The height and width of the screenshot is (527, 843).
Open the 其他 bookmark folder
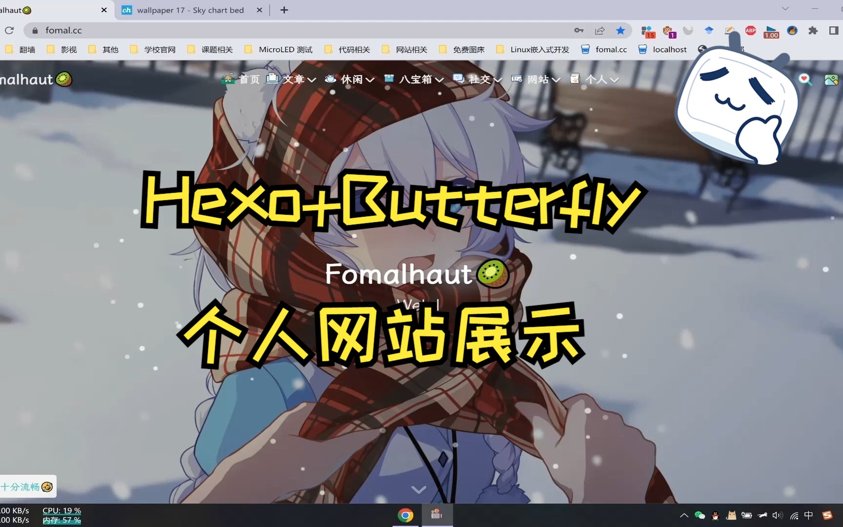[x=103, y=49]
